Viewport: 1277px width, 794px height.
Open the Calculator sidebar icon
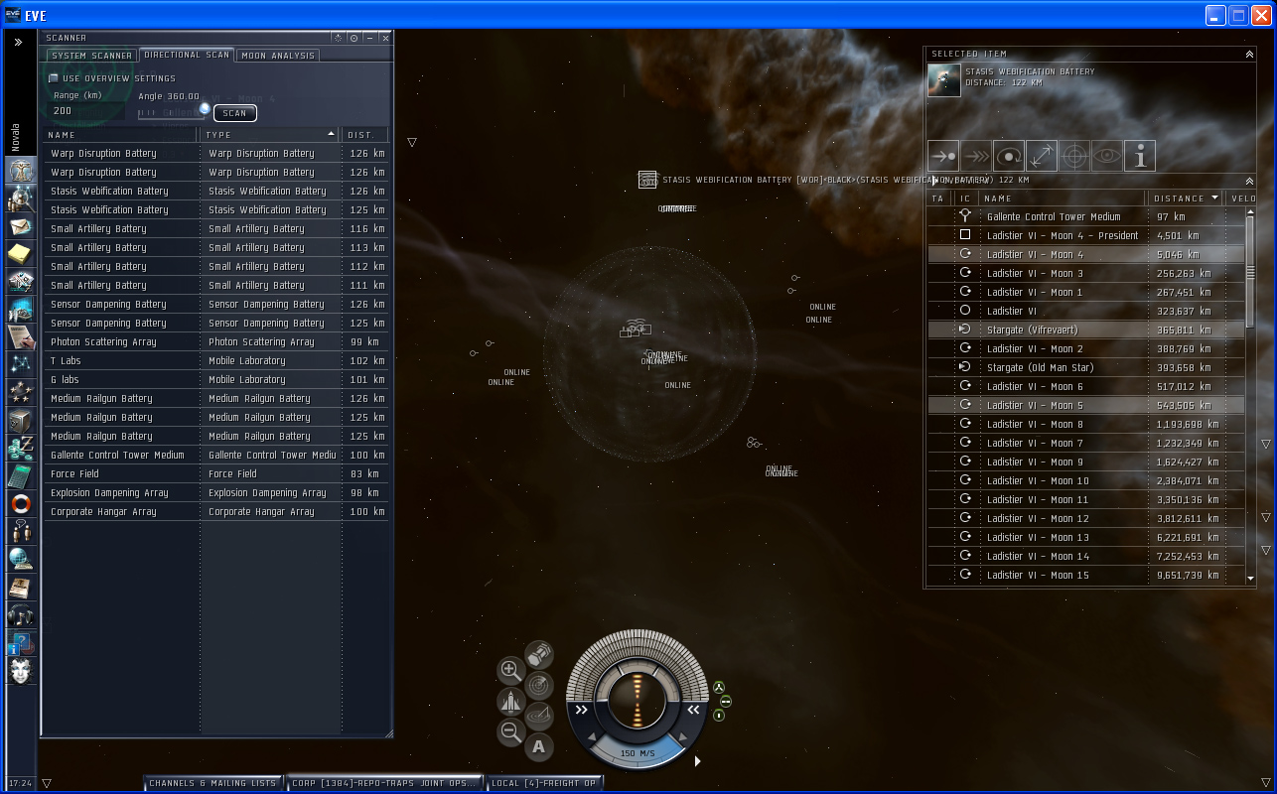click(x=21, y=475)
